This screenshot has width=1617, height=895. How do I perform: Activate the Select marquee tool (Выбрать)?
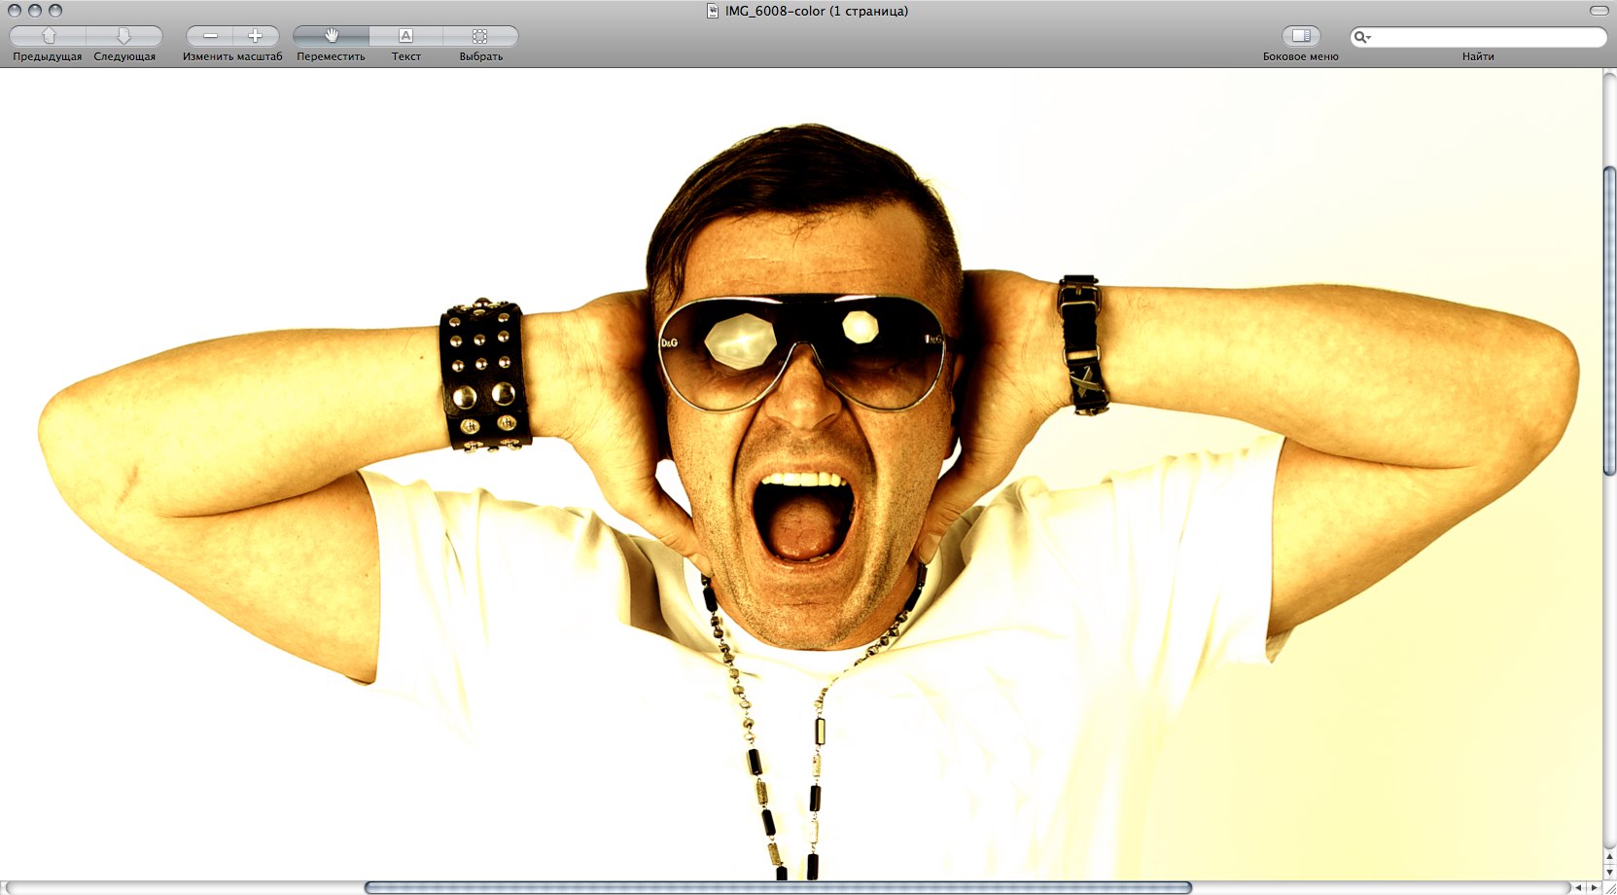pyautogui.click(x=480, y=36)
